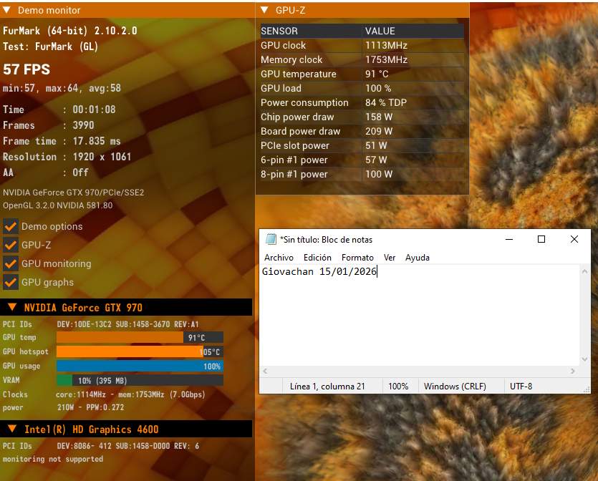Image resolution: width=598 pixels, height=481 pixels.
Task: Collapse the Intel HD Graphics 4600 section
Action: pyautogui.click(x=12, y=429)
